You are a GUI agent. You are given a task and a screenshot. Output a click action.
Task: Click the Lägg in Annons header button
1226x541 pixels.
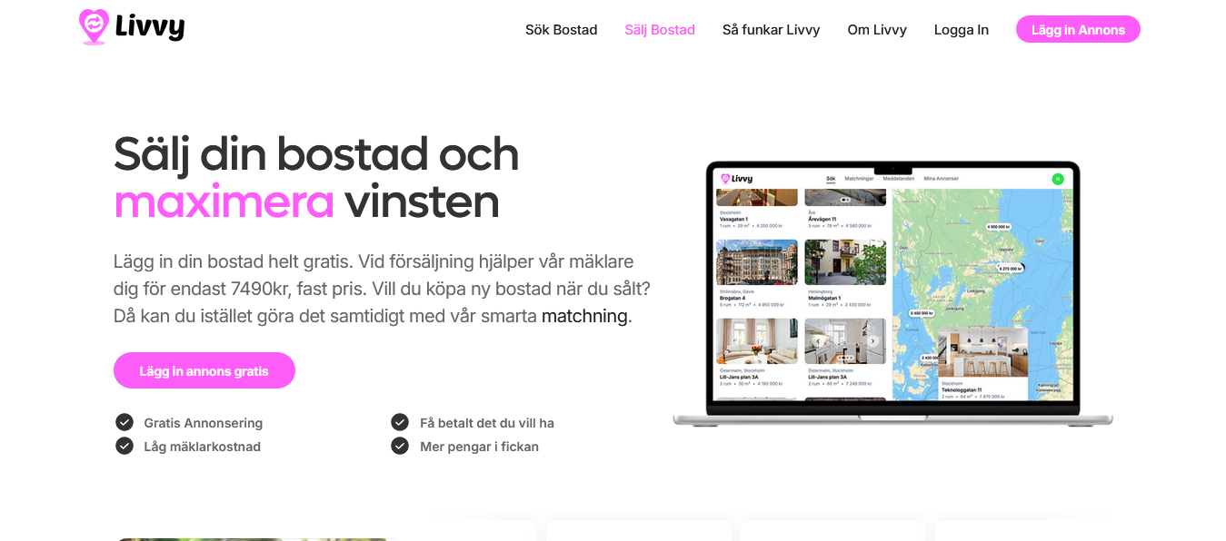point(1078,29)
